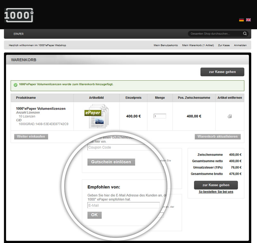Click the 1000° logo
The height and width of the screenshot is (243, 257).
click(x=19, y=15)
